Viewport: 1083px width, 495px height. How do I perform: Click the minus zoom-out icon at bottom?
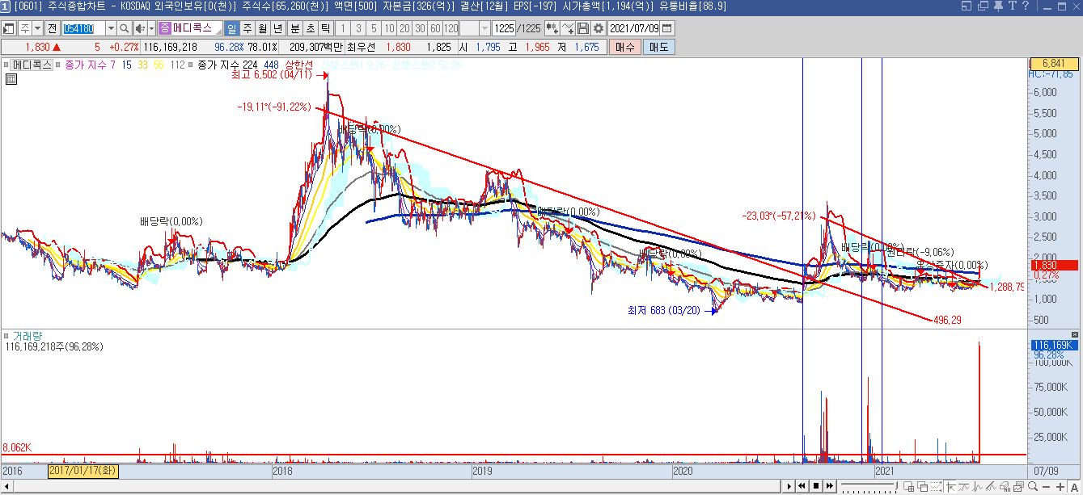click(1047, 486)
